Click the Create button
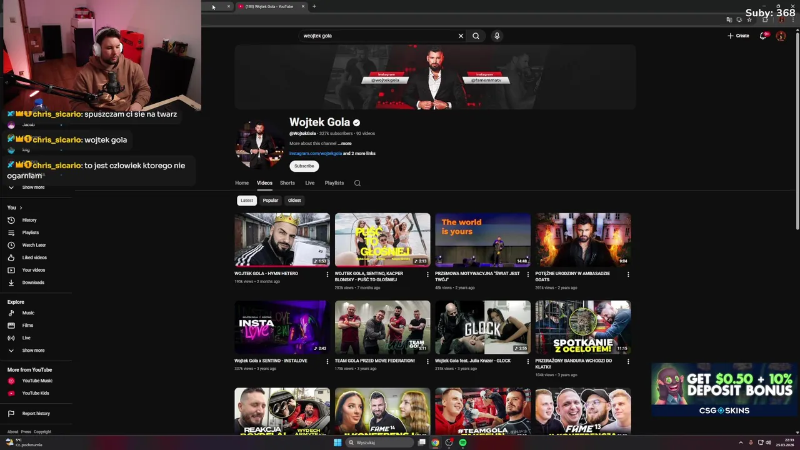This screenshot has width=800, height=450. click(738, 36)
